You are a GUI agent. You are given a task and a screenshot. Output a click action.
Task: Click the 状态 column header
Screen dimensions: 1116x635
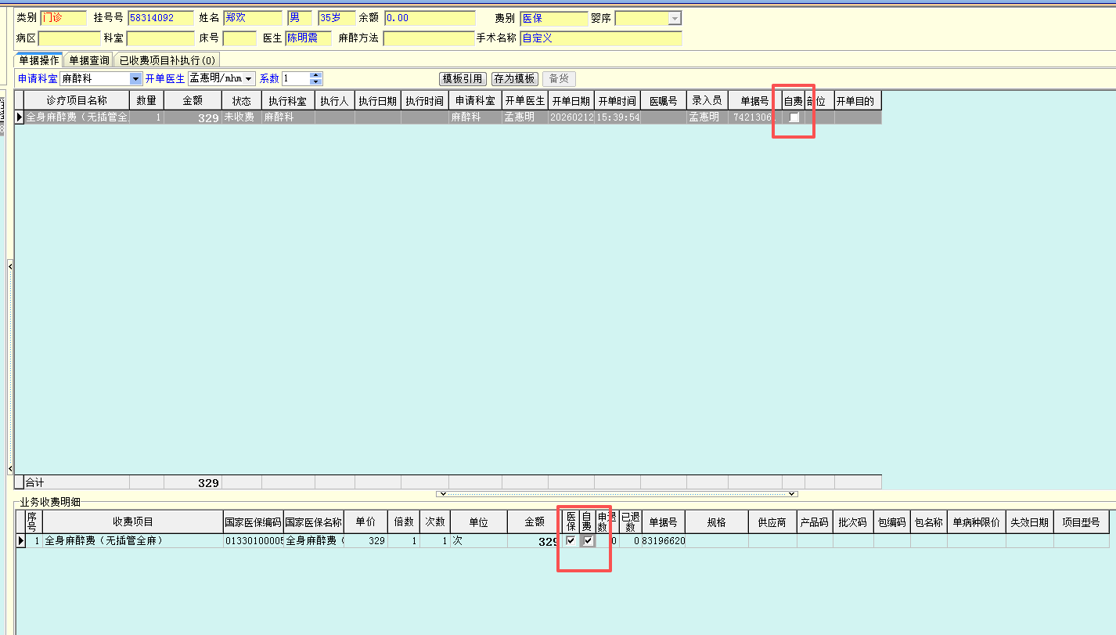241,101
